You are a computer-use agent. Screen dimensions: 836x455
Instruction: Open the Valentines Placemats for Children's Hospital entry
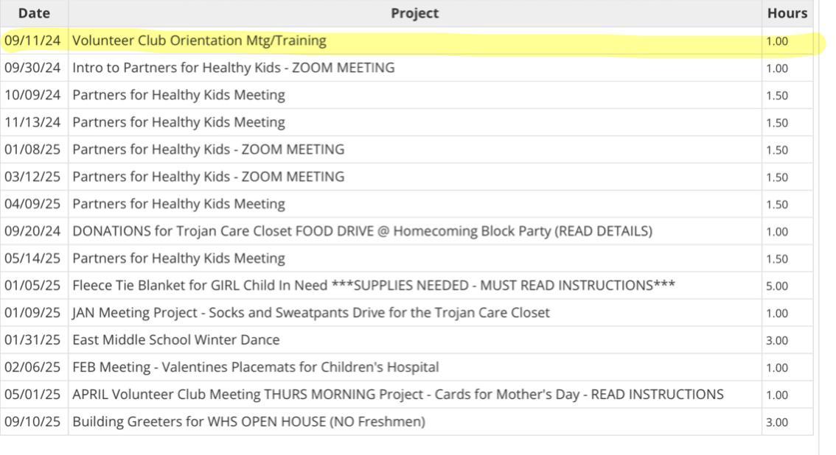click(255, 367)
